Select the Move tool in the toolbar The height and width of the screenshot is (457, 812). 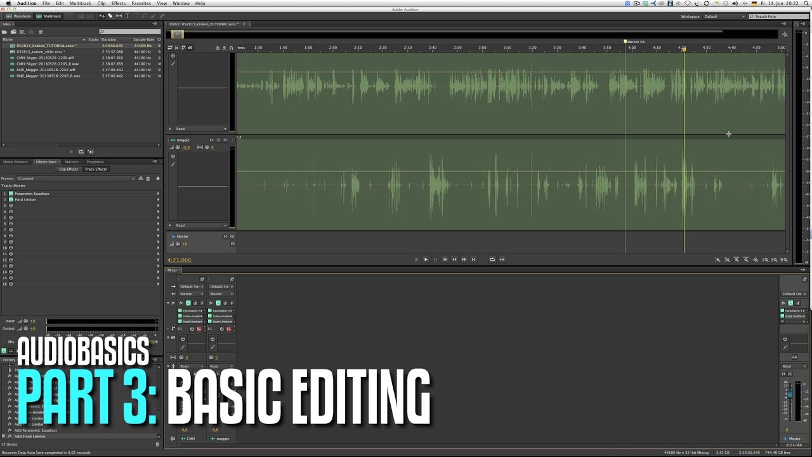[102, 16]
